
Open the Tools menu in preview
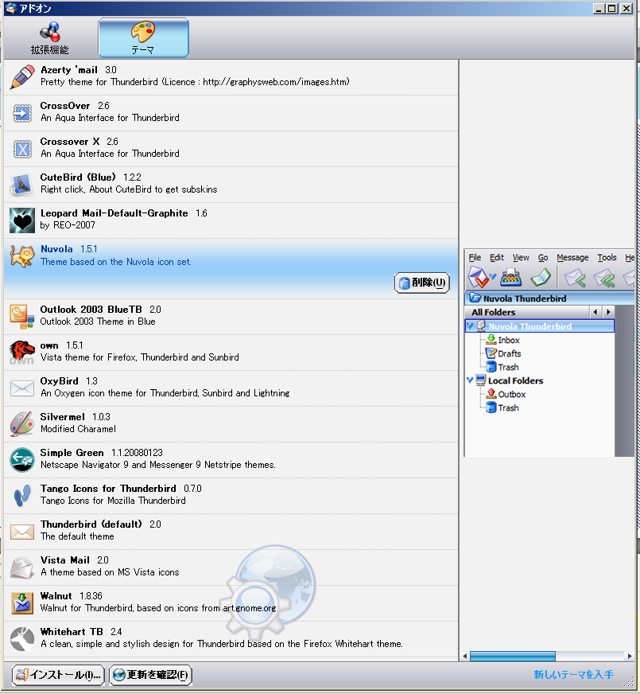click(607, 258)
